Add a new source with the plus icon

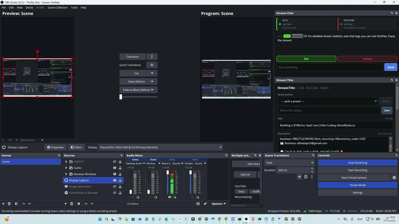pos(65,204)
